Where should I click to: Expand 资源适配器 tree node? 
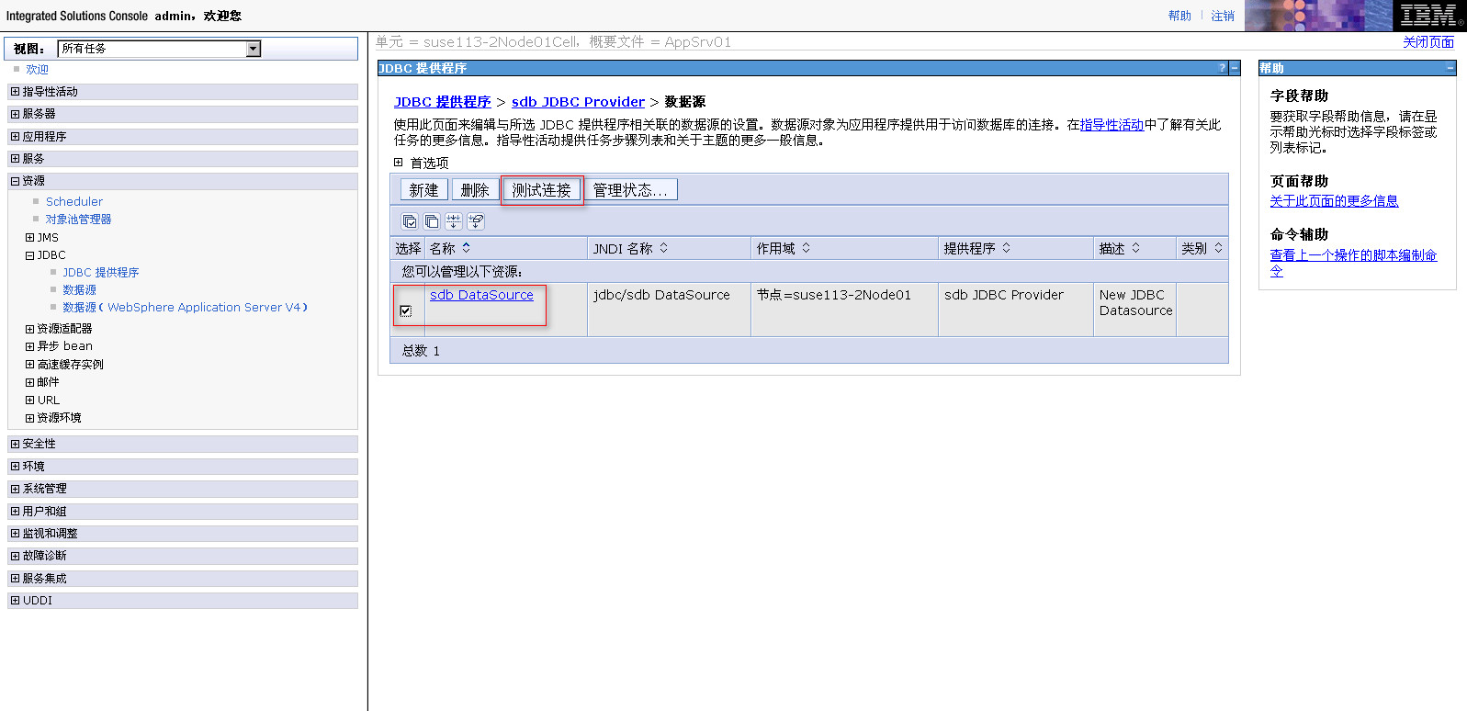[29, 329]
